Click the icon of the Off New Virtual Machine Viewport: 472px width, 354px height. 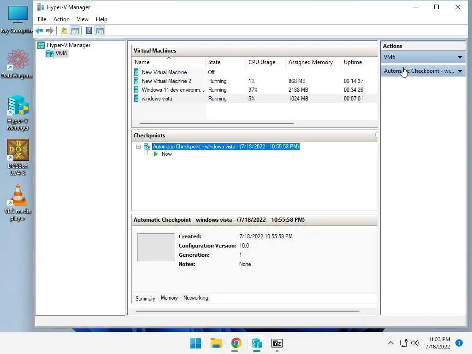coord(136,72)
